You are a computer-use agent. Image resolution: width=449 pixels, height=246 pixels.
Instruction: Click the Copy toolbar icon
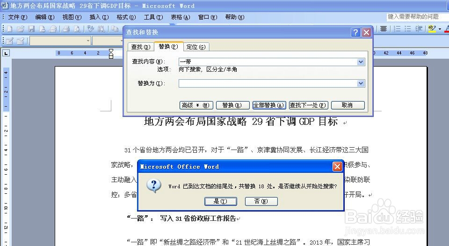(x=115, y=29)
